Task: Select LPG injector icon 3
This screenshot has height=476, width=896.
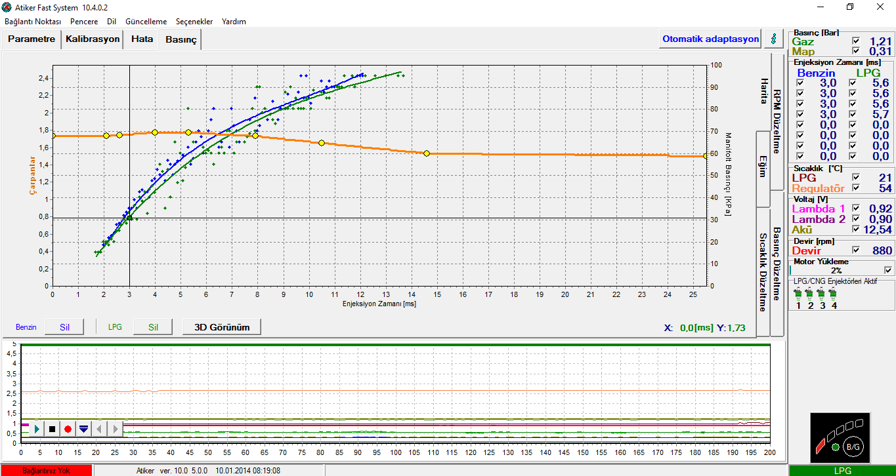Action: (x=822, y=294)
